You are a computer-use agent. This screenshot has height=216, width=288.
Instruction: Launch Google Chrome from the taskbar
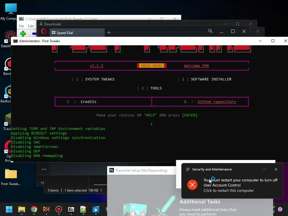[34, 209]
